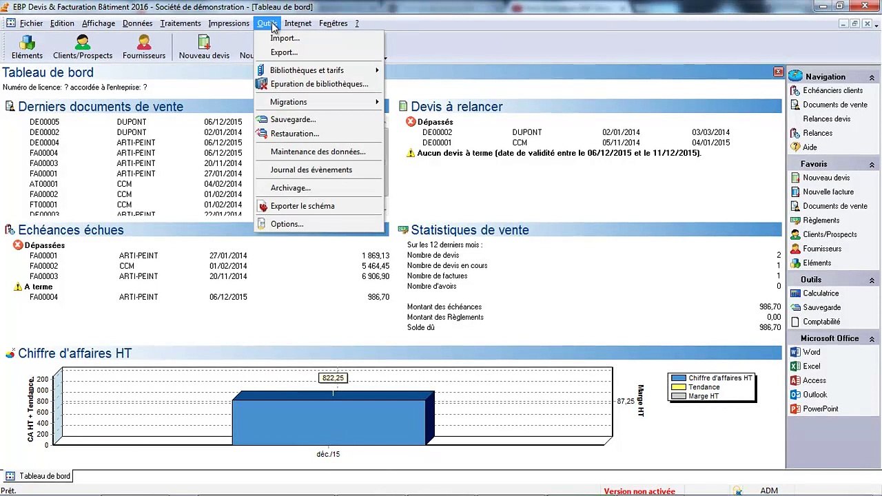The image size is (882, 496).
Task: Collapse the Navigation side panel
Action: (x=872, y=77)
